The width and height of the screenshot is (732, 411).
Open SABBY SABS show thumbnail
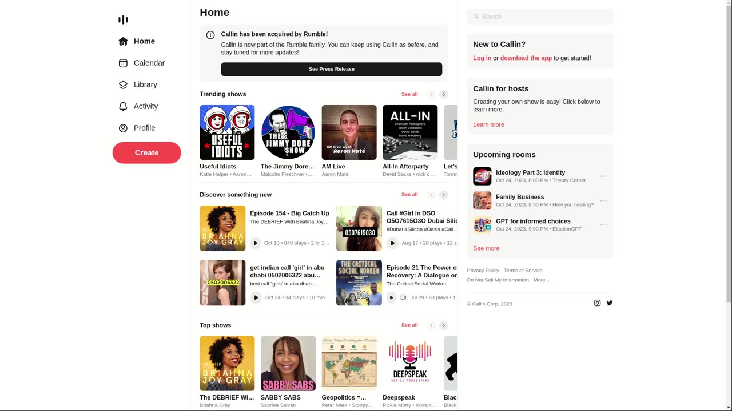click(x=288, y=364)
